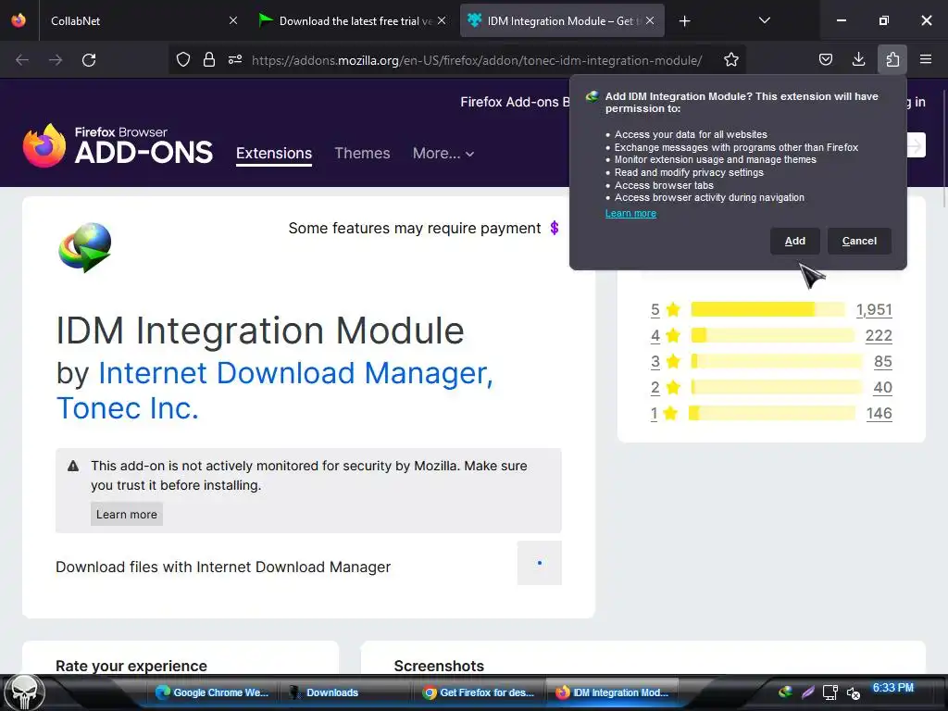This screenshot has width=948, height=711.
Task: Click the IDM add-on globe icon
Action: (x=85, y=246)
